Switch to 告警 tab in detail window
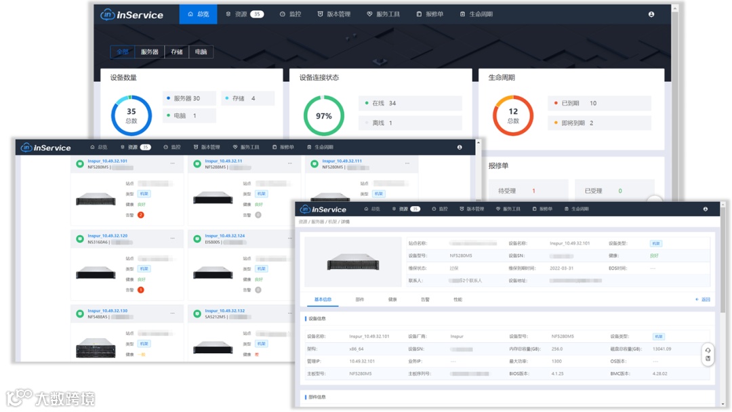The image size is (732, 412). coord(425,300)
